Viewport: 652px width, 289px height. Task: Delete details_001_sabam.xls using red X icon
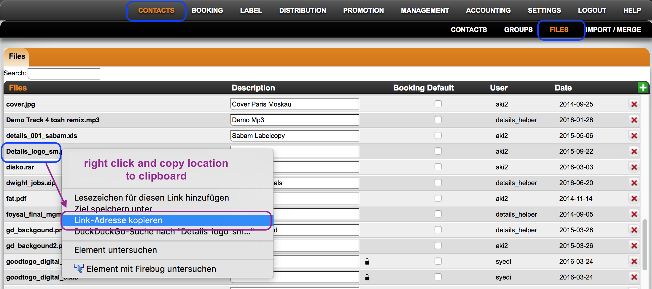(x=634, y=136)
